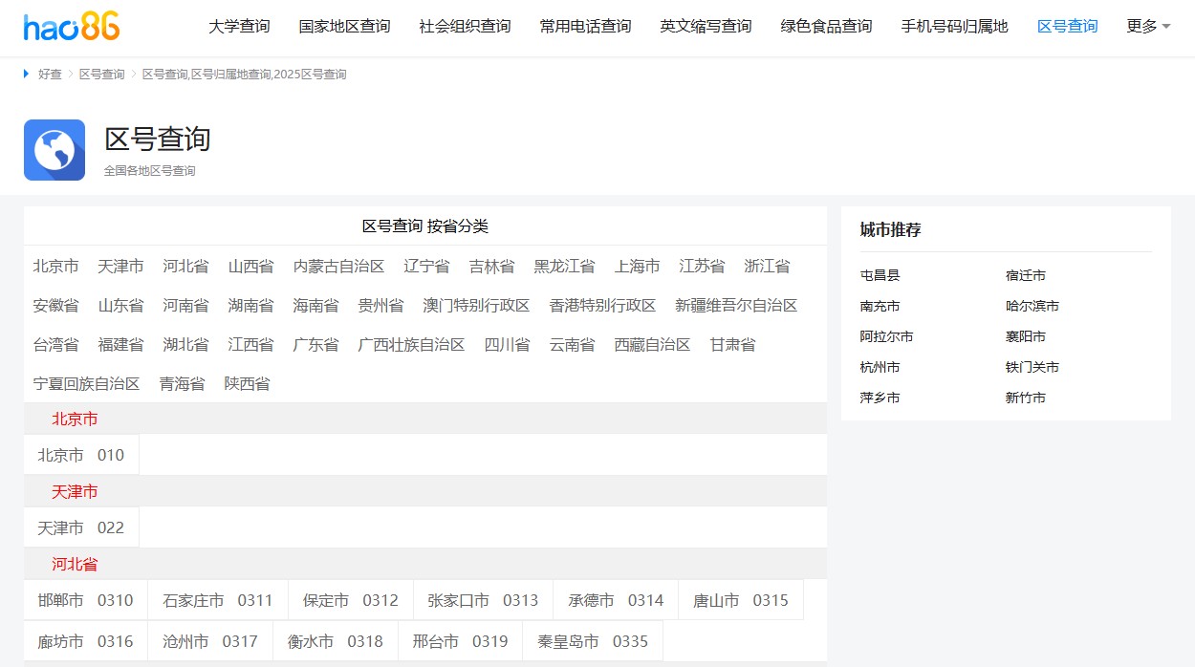This screenshot has width=1195, height=667.
Task: Open 唐山市 0315 entry
Action: click(741, 600)
